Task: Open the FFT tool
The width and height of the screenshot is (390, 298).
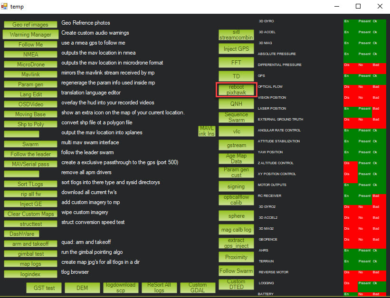Action: (x=236, y=62)
